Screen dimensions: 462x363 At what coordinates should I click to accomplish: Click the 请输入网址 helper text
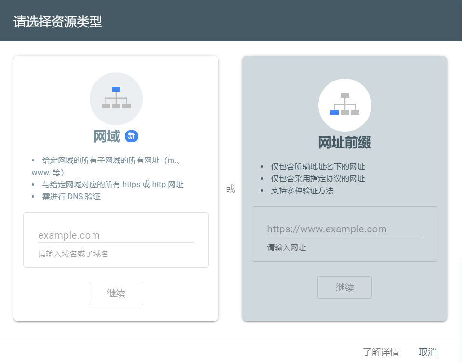point(287,248)
